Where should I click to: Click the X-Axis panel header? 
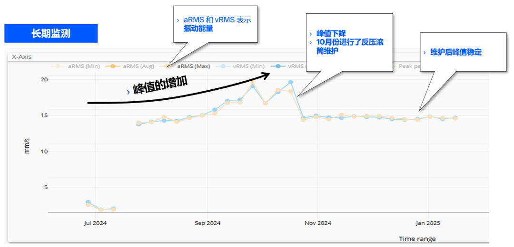[21, 57]
